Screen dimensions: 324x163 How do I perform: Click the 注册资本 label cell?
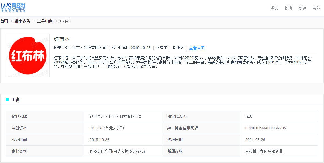pyautogui.click(x=45, y=128)
